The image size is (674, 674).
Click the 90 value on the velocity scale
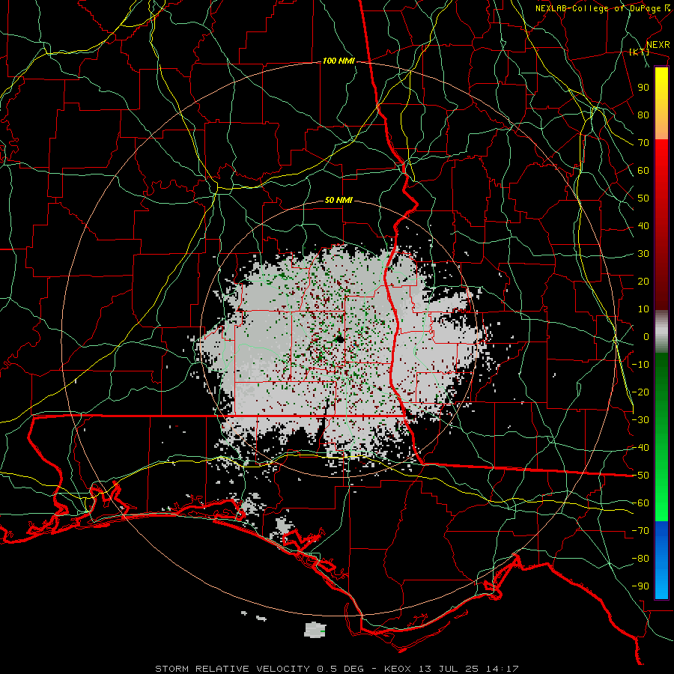click(x=643, y=88)
